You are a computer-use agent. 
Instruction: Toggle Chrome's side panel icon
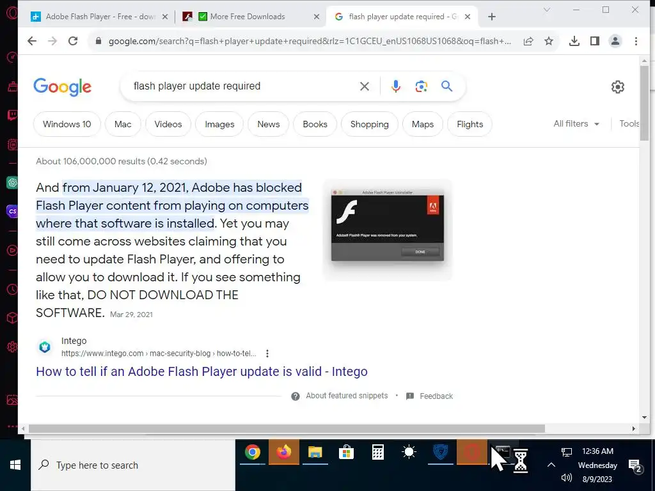595,41
